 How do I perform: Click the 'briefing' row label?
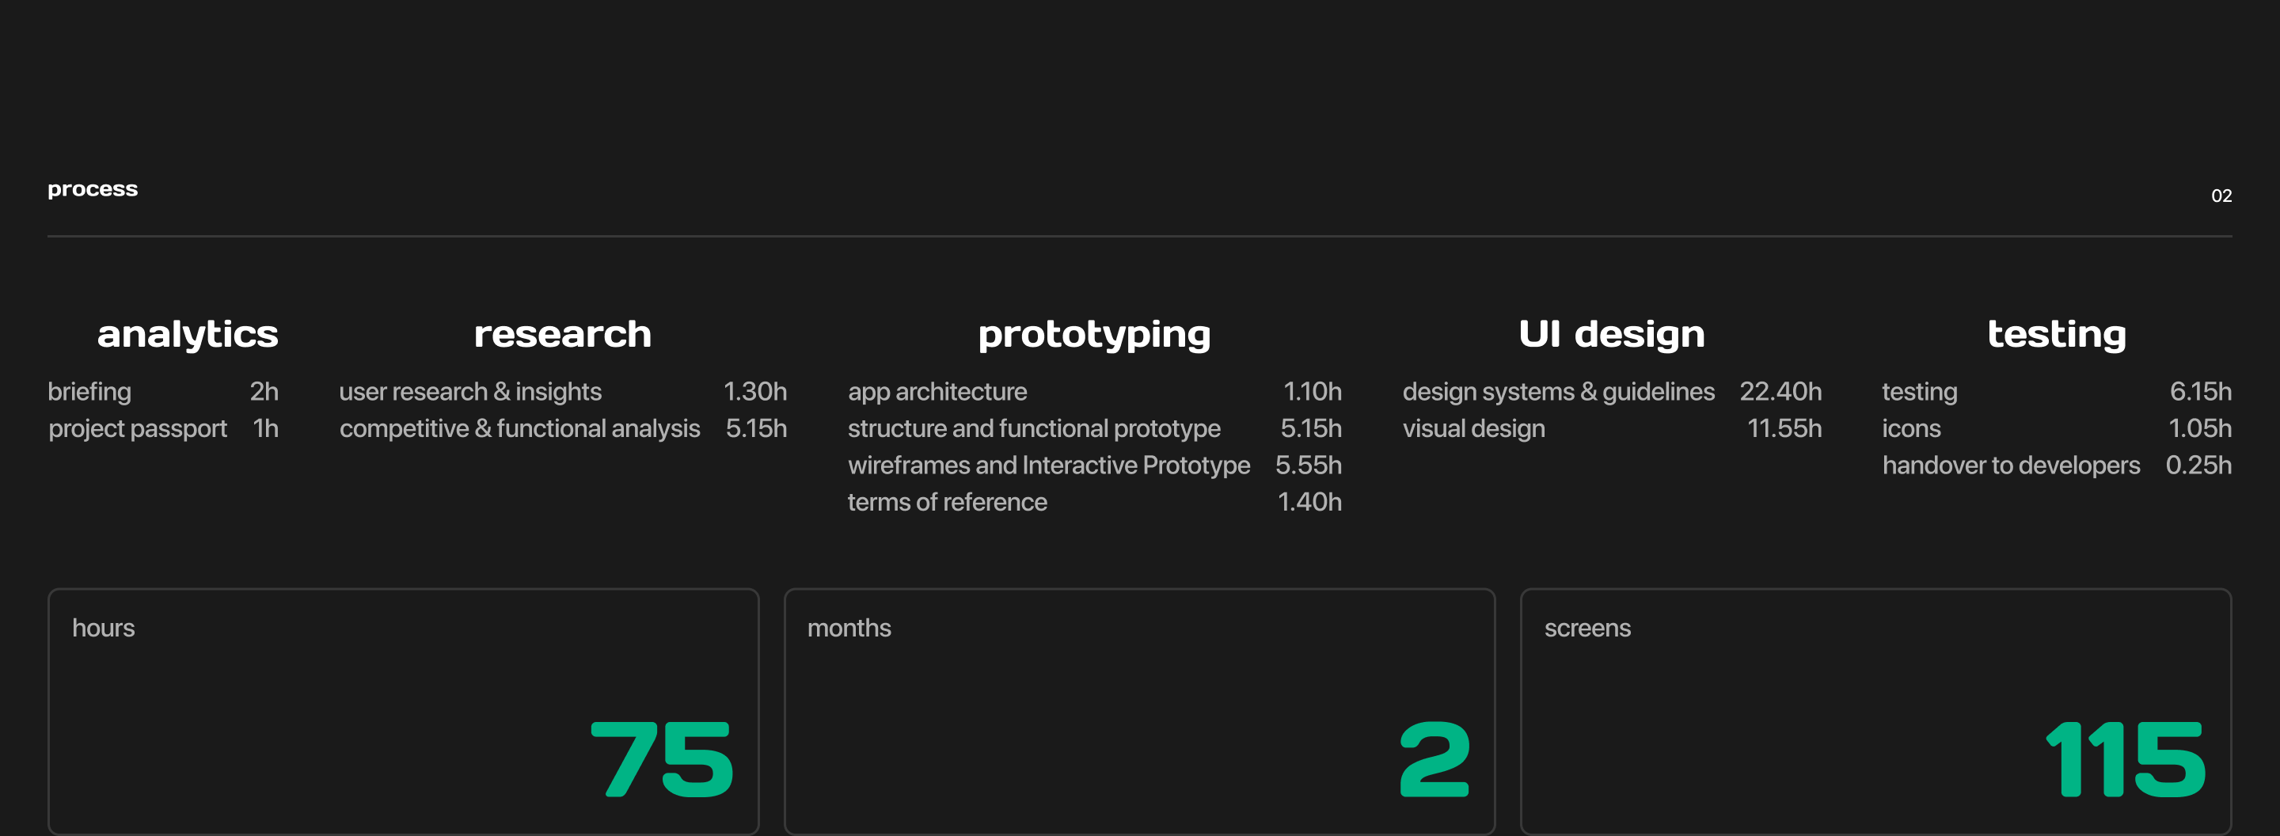[x=89, y=392]
